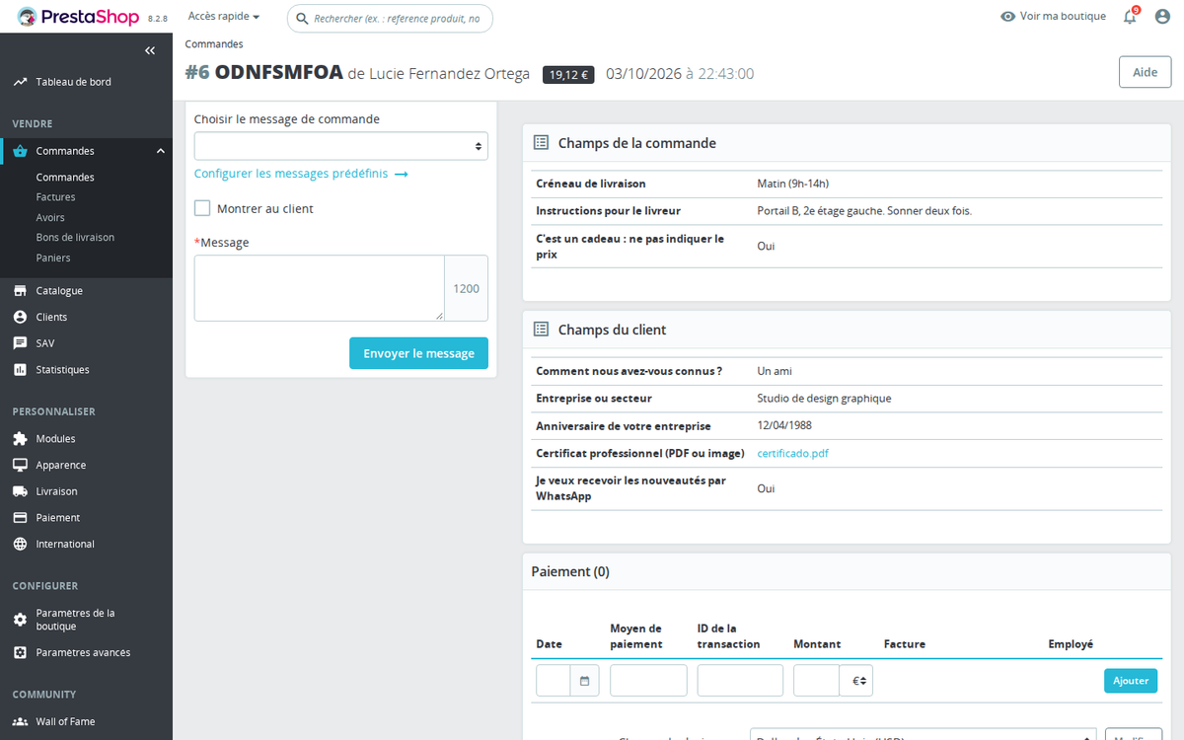The image size is (1184, 740).
Task: Click the search magnifier icon
Action: pyautogui.click(x=301, y=18)
